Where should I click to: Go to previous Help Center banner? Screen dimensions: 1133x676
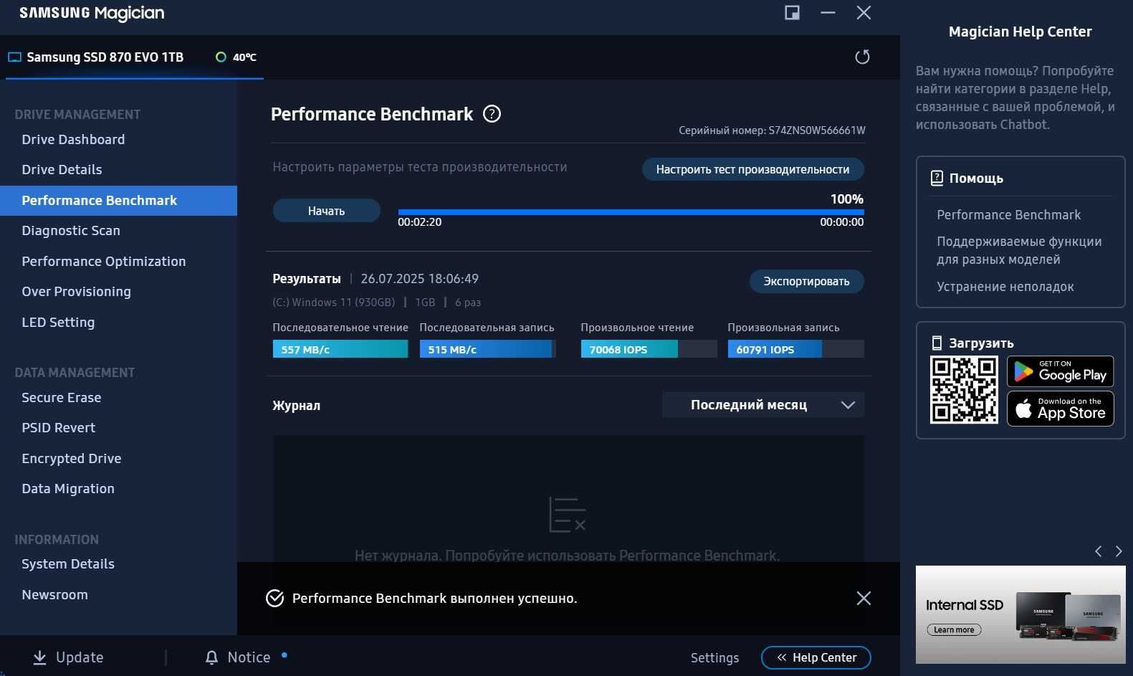pos(1098,551)
